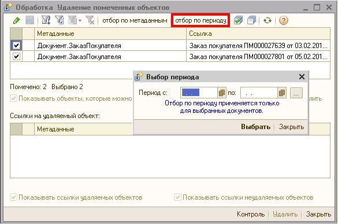
Task: Click the check all items icon
Action: (238, 20)
